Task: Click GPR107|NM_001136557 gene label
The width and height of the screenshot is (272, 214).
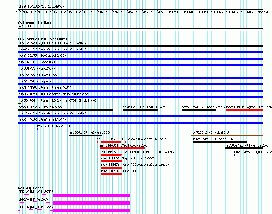Action: (36, 207)
